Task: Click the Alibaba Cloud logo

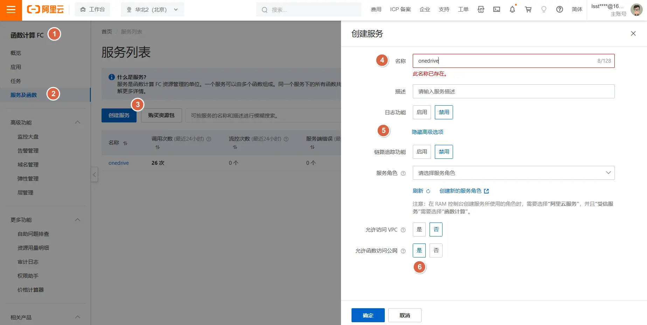Action: point(46,9)
